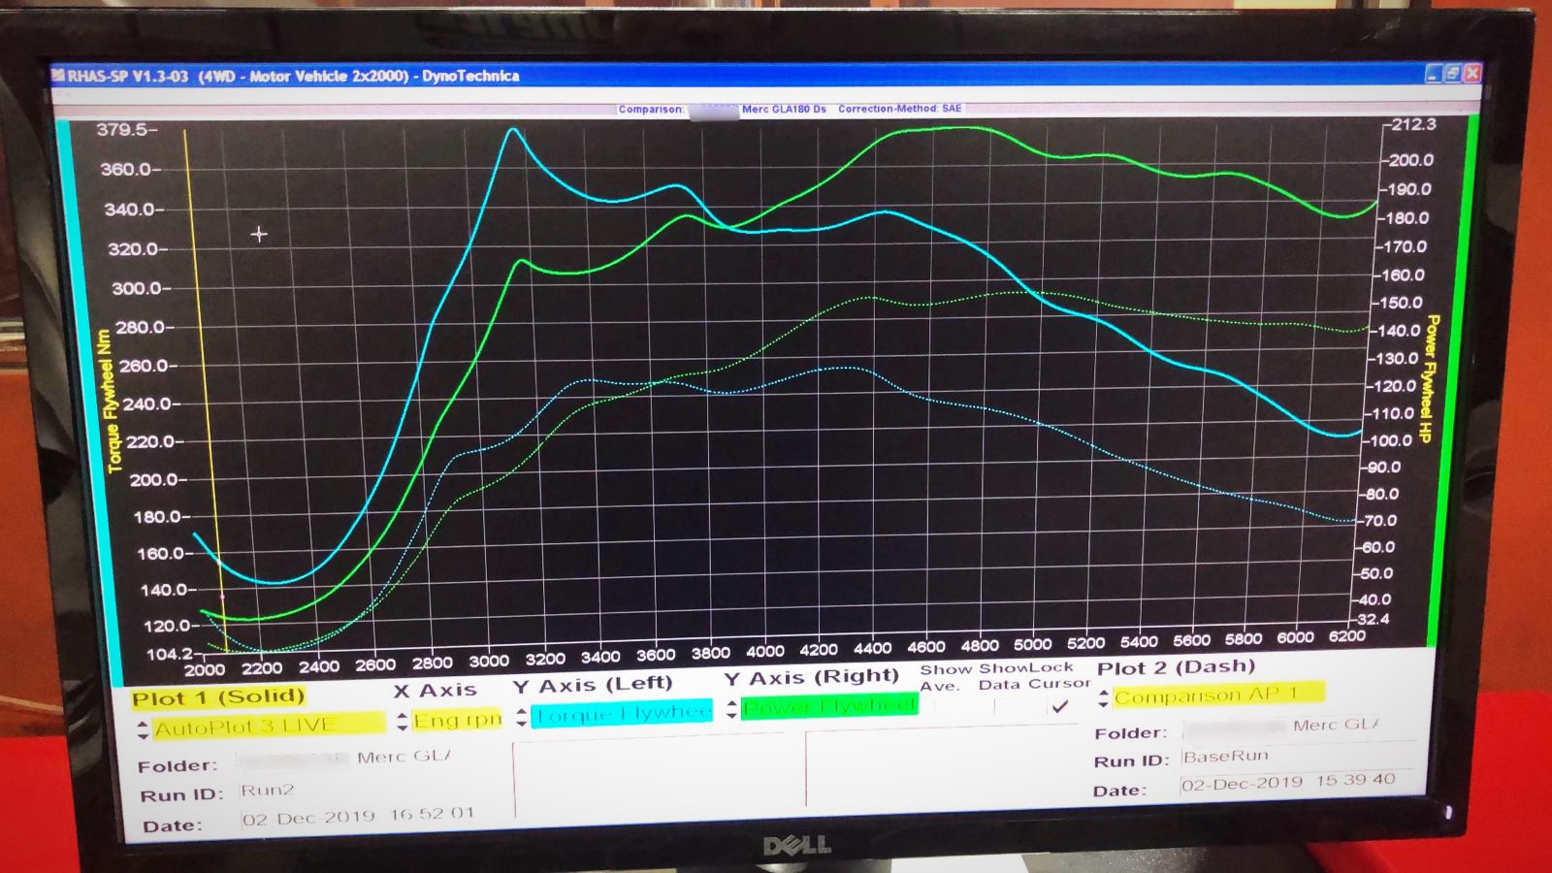Click the 212.3 value on the power axis

(1413, 124)
